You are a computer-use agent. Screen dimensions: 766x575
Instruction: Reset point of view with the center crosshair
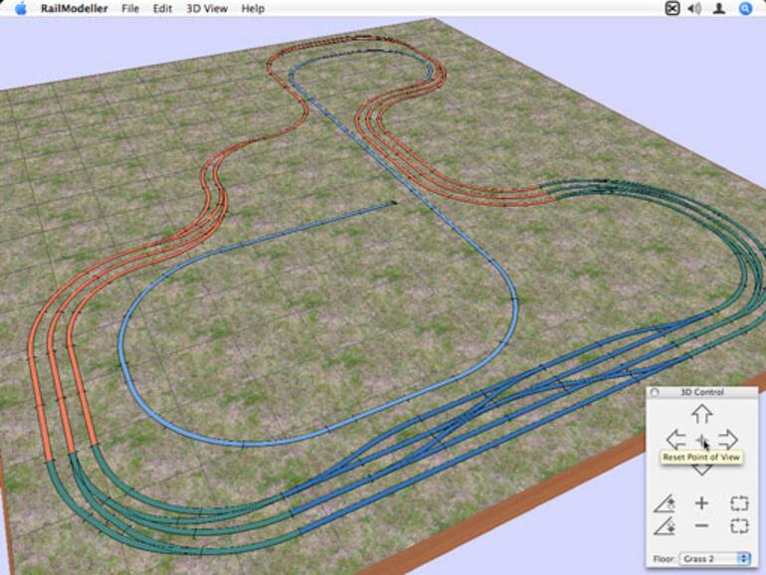(x=701, y=440)
